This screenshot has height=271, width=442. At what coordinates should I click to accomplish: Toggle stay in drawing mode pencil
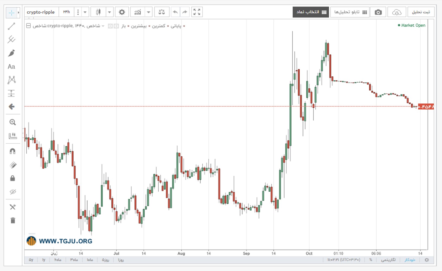pyautogui.click(x=12, y=165)
